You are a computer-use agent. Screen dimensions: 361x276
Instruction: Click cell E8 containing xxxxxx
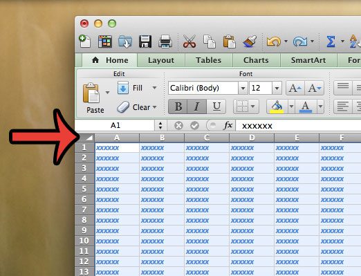[297, 220]
